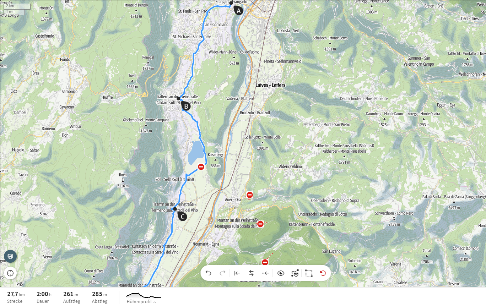Select waypoint C marker at Tramin

pyautogui.click(x=182, y=216)
